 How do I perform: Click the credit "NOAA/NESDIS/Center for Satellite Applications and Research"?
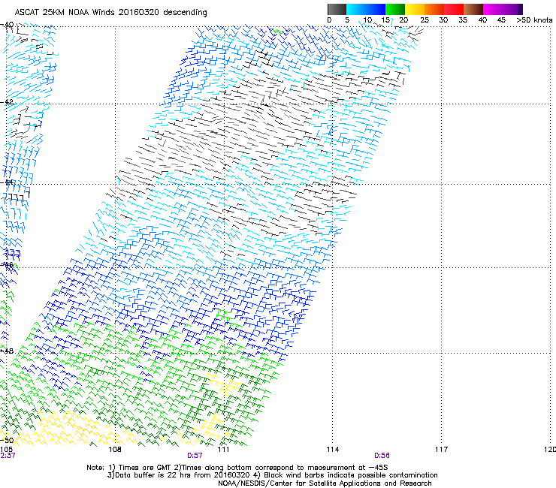pos(325,483)
